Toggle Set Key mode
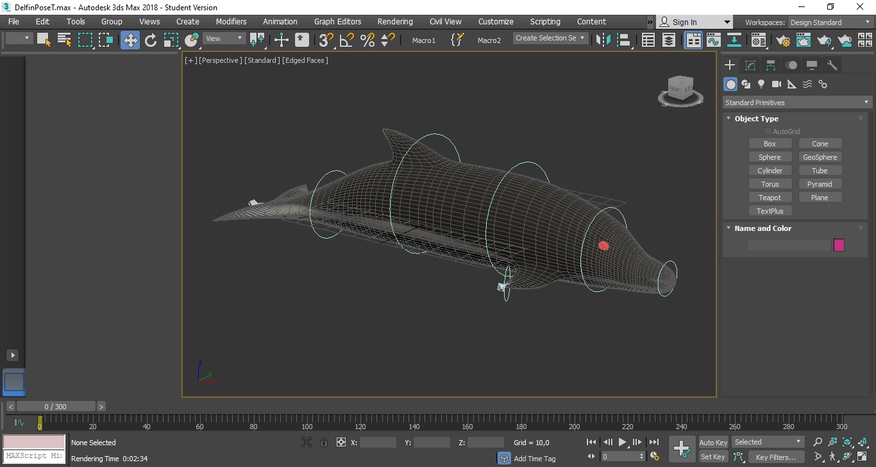Screen dimensions: 876x467 [713, 457]
